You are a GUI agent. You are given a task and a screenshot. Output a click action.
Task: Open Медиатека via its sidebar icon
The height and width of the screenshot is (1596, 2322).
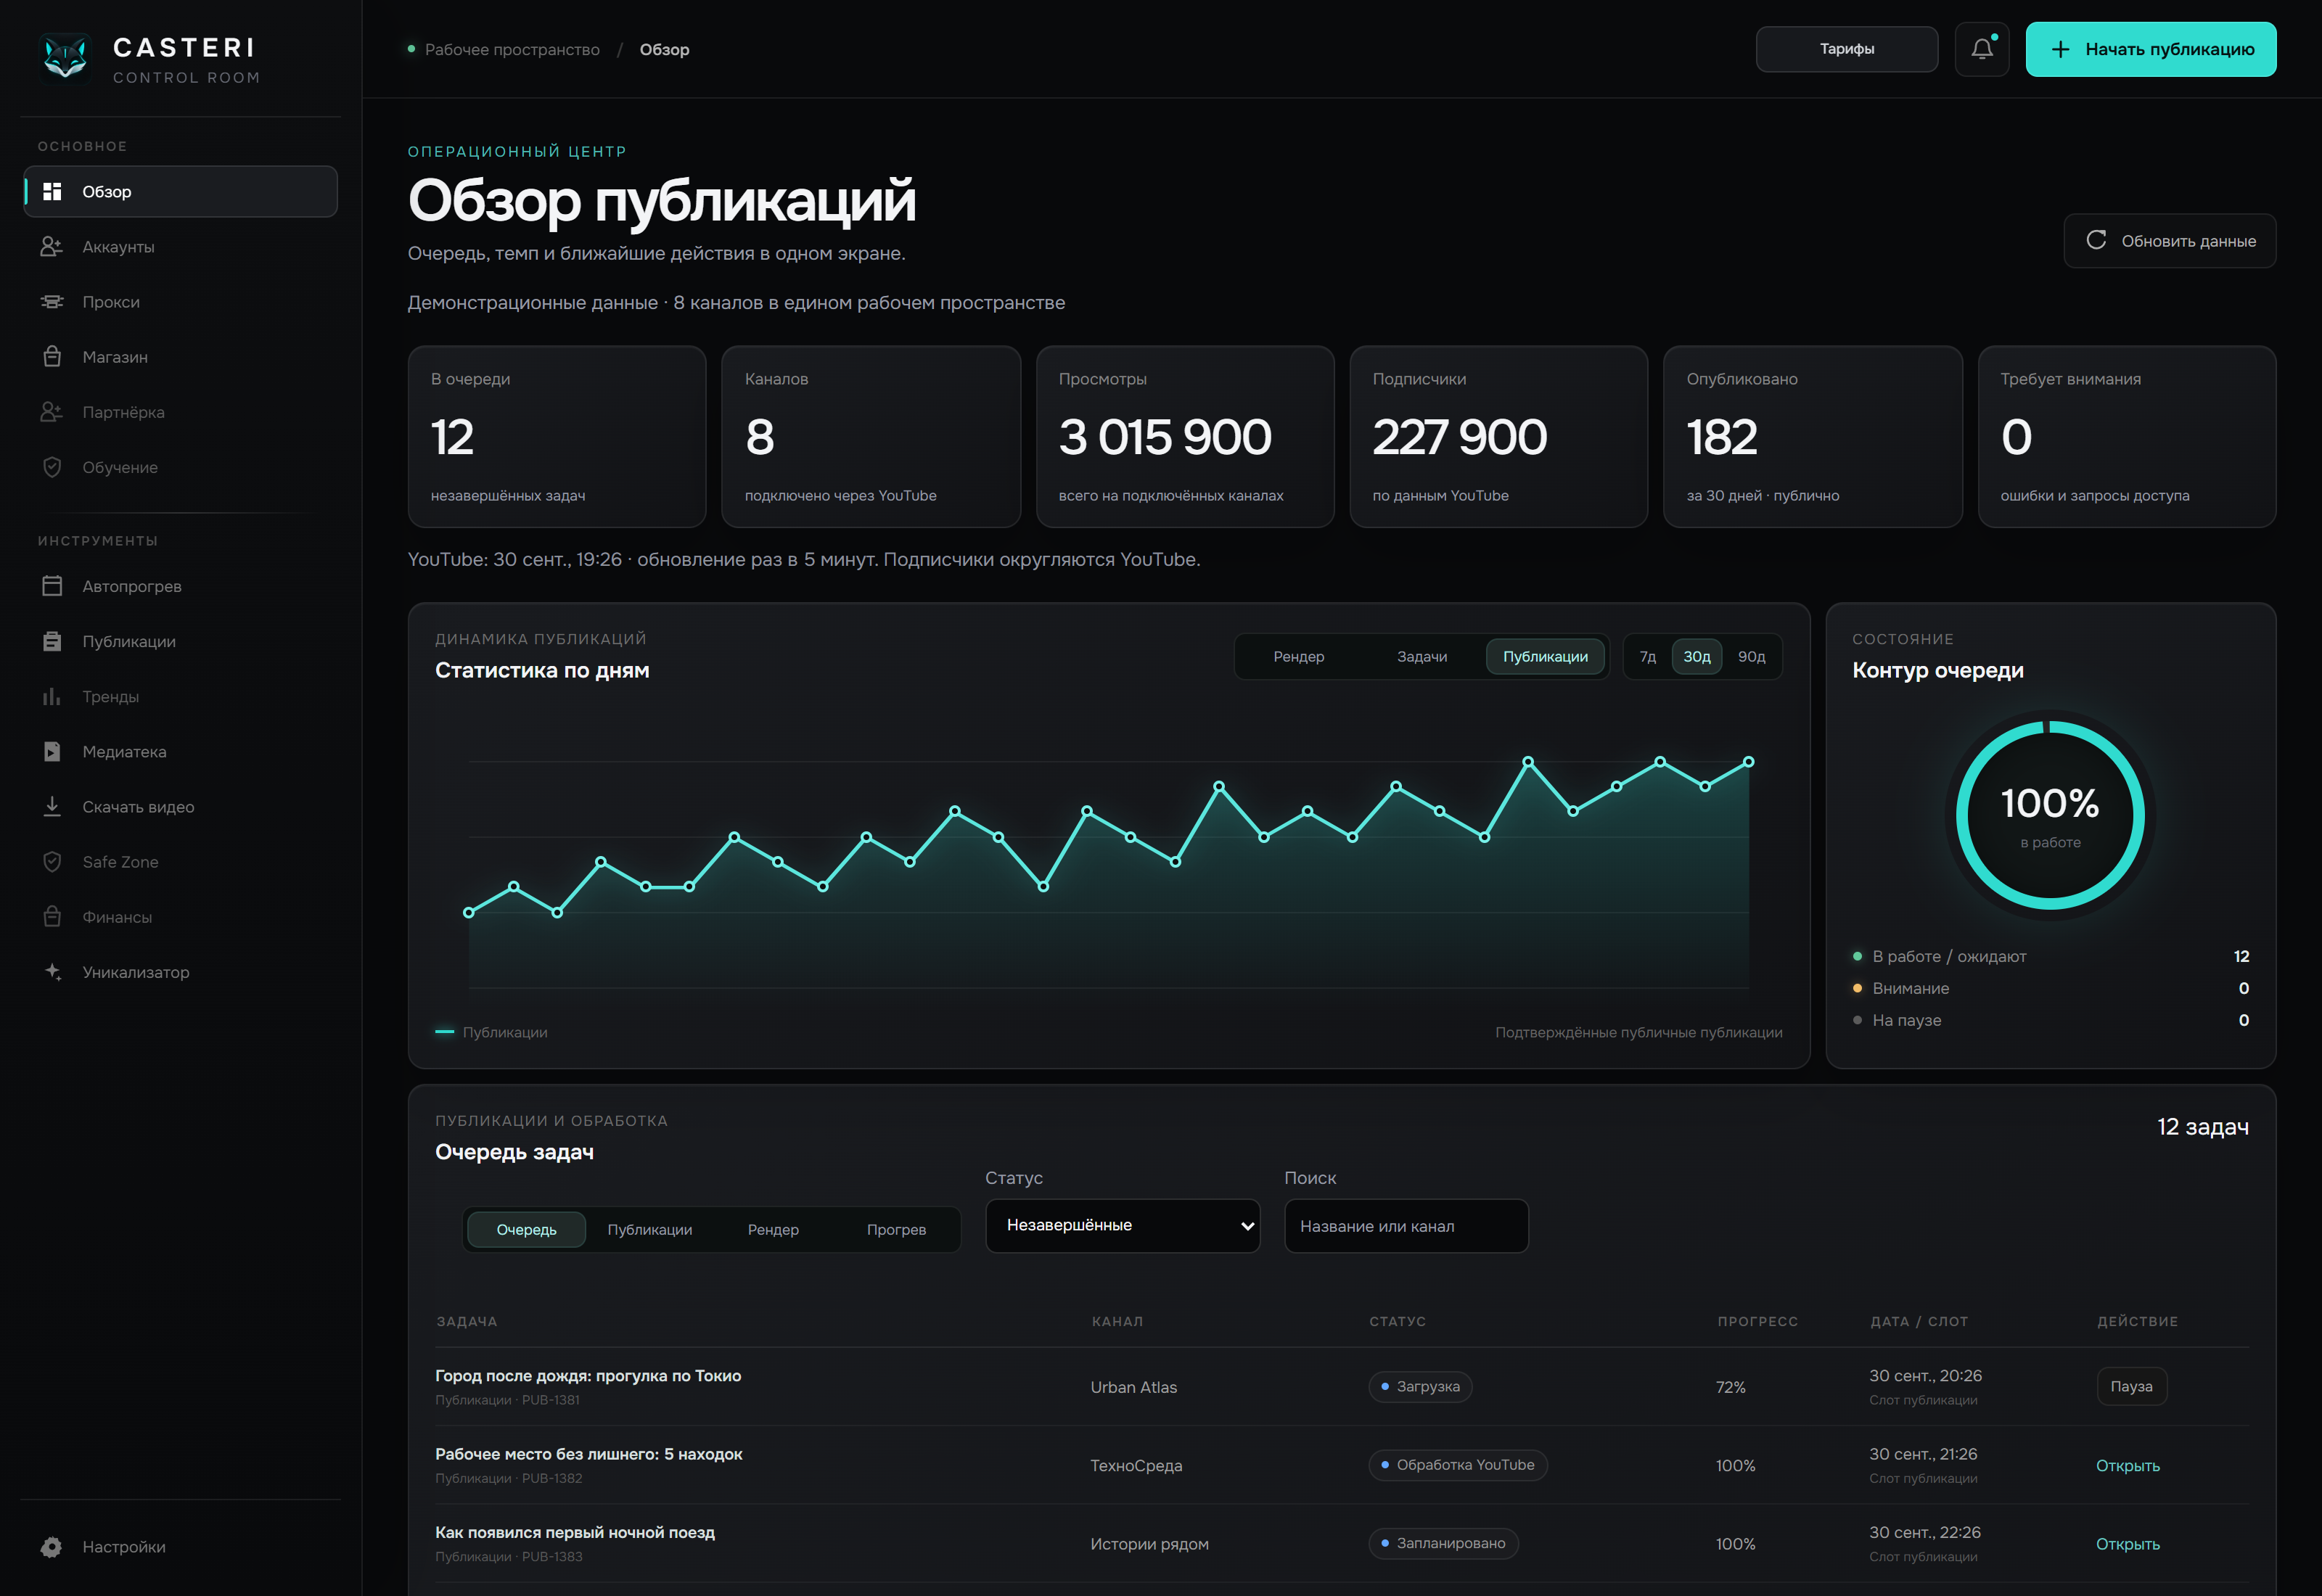52,752
